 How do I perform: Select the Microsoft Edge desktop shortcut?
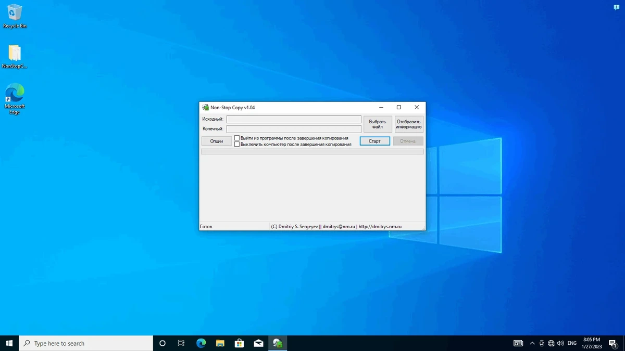tap(15, 99)
